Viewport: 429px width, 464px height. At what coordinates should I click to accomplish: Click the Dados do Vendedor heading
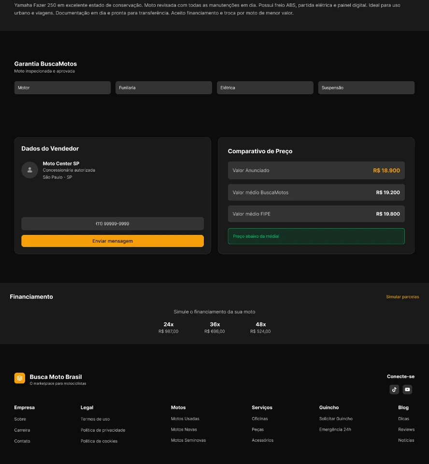pyautogui.click(x=50, y=148)
